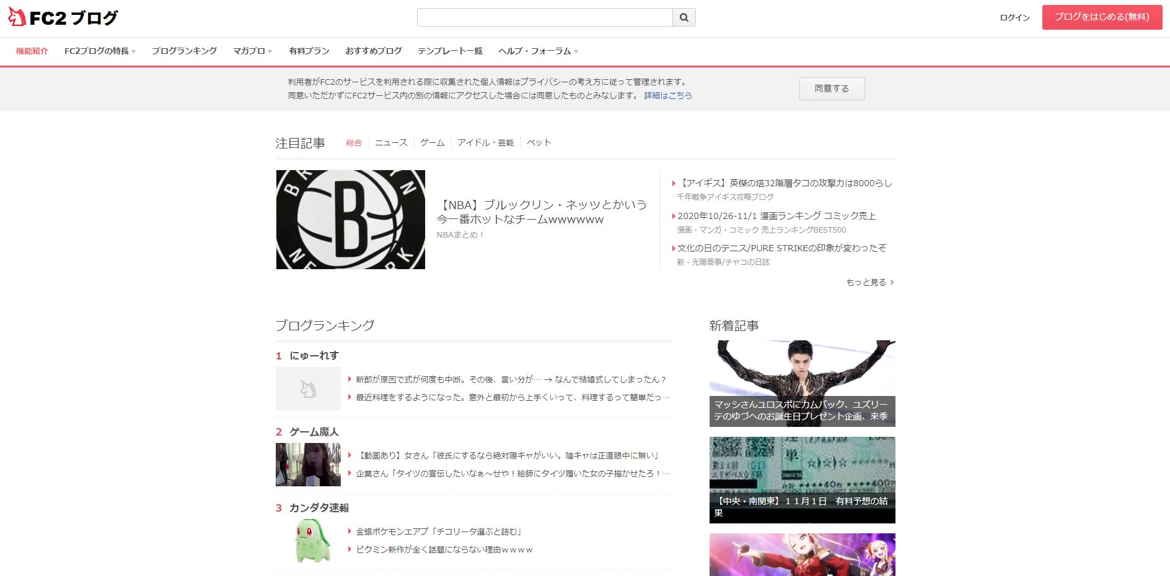Switch to the ペット tab

(539, 142)
